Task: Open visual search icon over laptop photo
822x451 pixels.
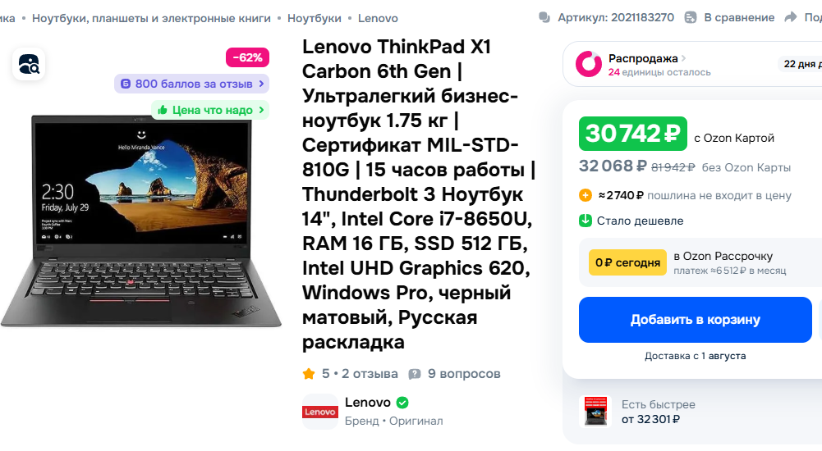Action: [29, 64]
